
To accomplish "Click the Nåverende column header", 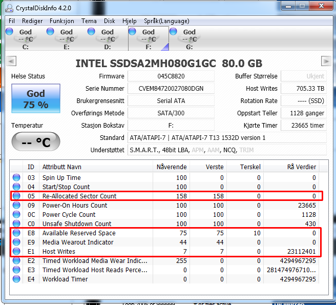I will [172, 167].
